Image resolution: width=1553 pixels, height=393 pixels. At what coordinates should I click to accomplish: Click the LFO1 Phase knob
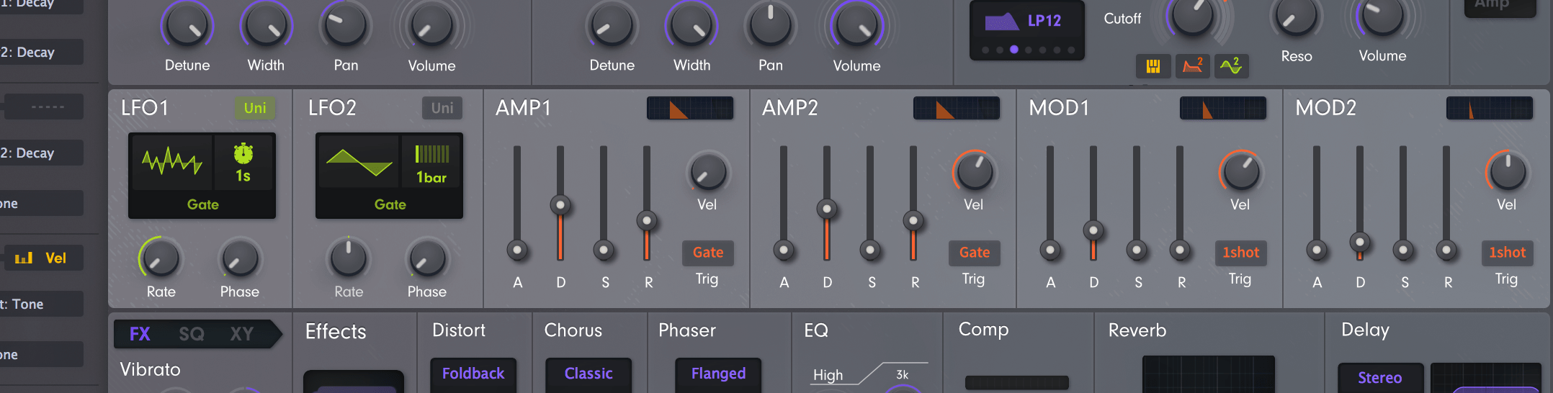click(239, 258)
